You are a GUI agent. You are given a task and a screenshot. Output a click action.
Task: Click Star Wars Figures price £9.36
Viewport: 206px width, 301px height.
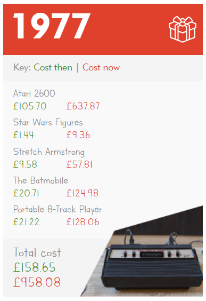tap(78, 135)
